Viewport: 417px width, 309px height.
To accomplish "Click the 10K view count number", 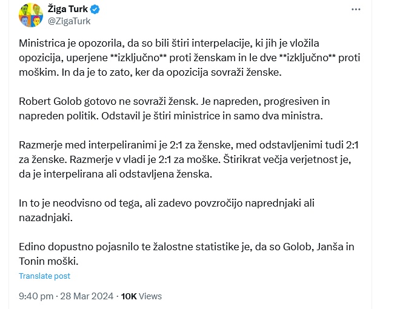I will [128, 296].
